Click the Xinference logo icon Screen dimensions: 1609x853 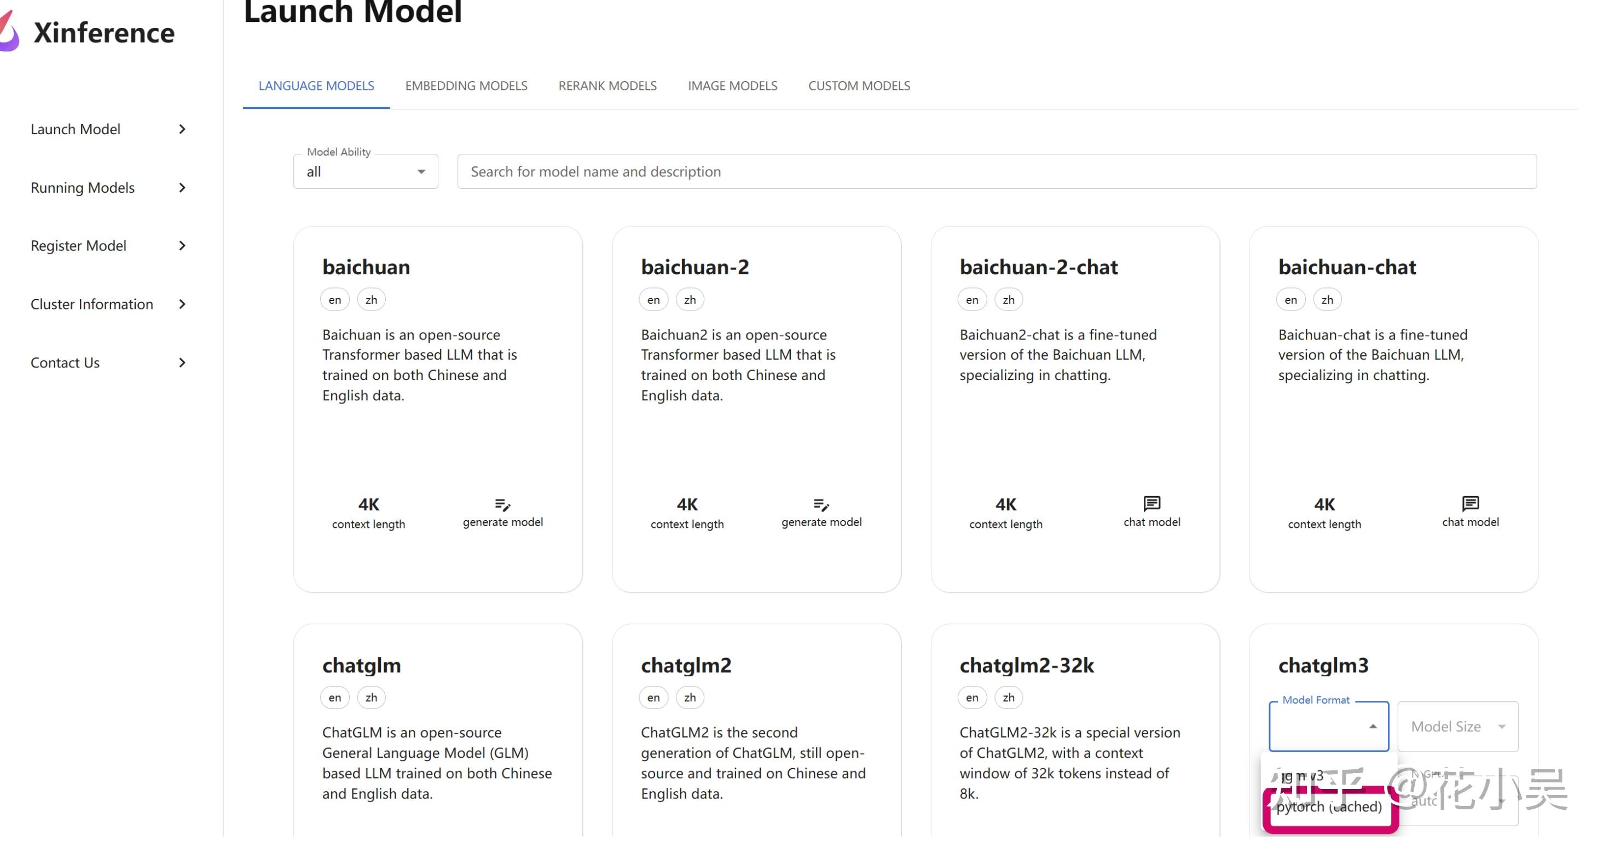9,31
